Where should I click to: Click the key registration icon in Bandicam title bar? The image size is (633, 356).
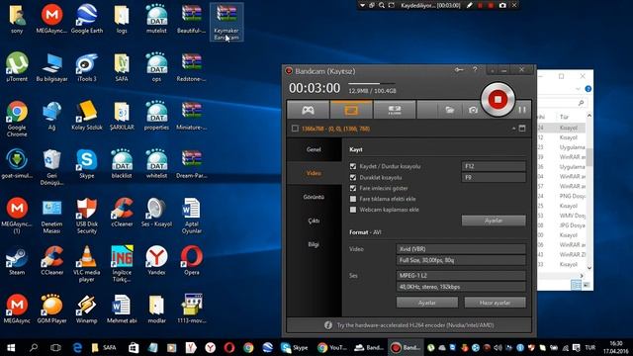click(459, 70)
